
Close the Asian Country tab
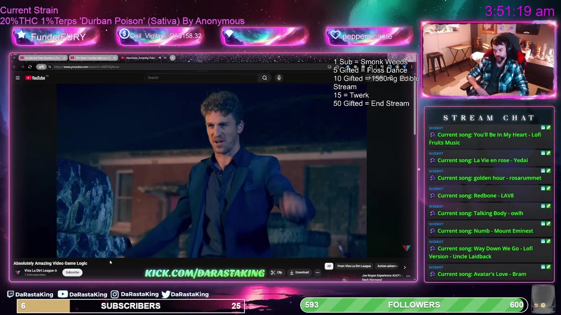115,58
